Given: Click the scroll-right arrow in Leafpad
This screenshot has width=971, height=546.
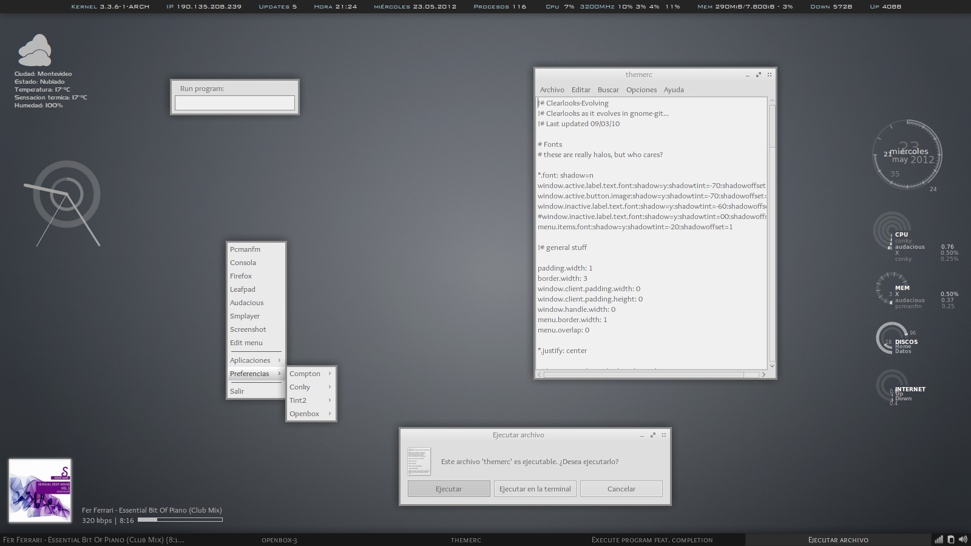Looking at the screenshot, I should (763, 375).
